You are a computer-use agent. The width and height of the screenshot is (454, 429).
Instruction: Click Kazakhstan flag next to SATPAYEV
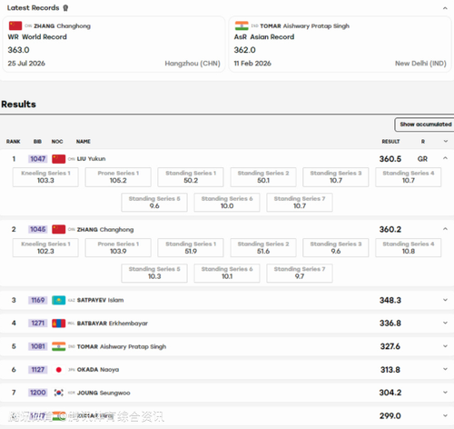[x=59, y=300]
